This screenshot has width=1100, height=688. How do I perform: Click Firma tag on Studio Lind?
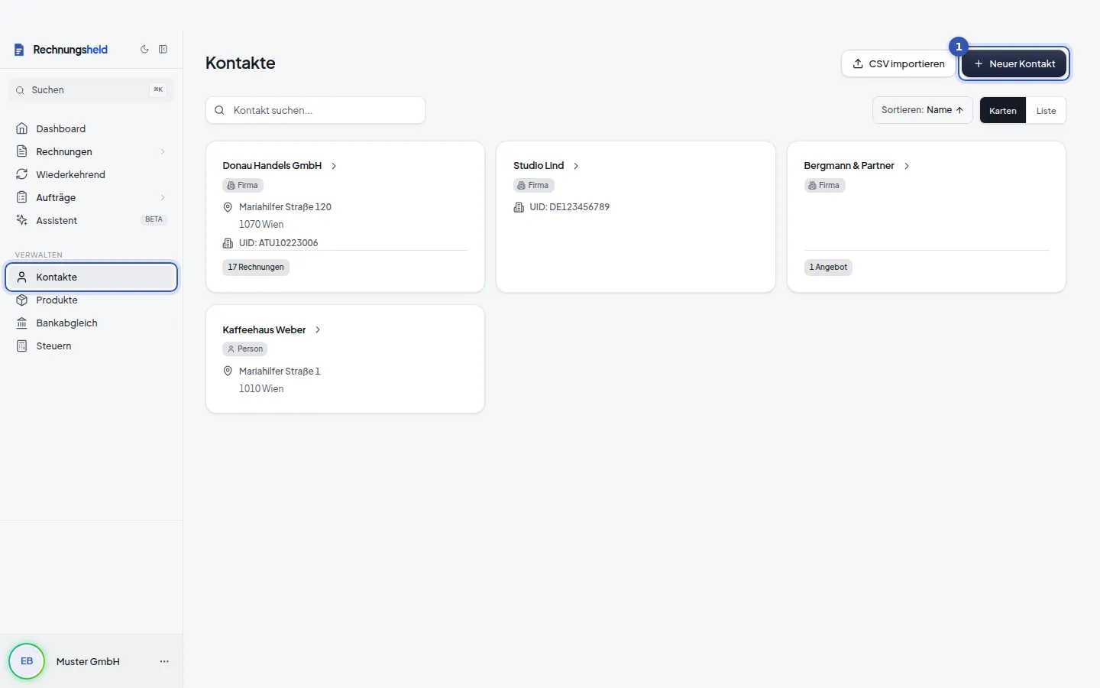tap(534, 186)
